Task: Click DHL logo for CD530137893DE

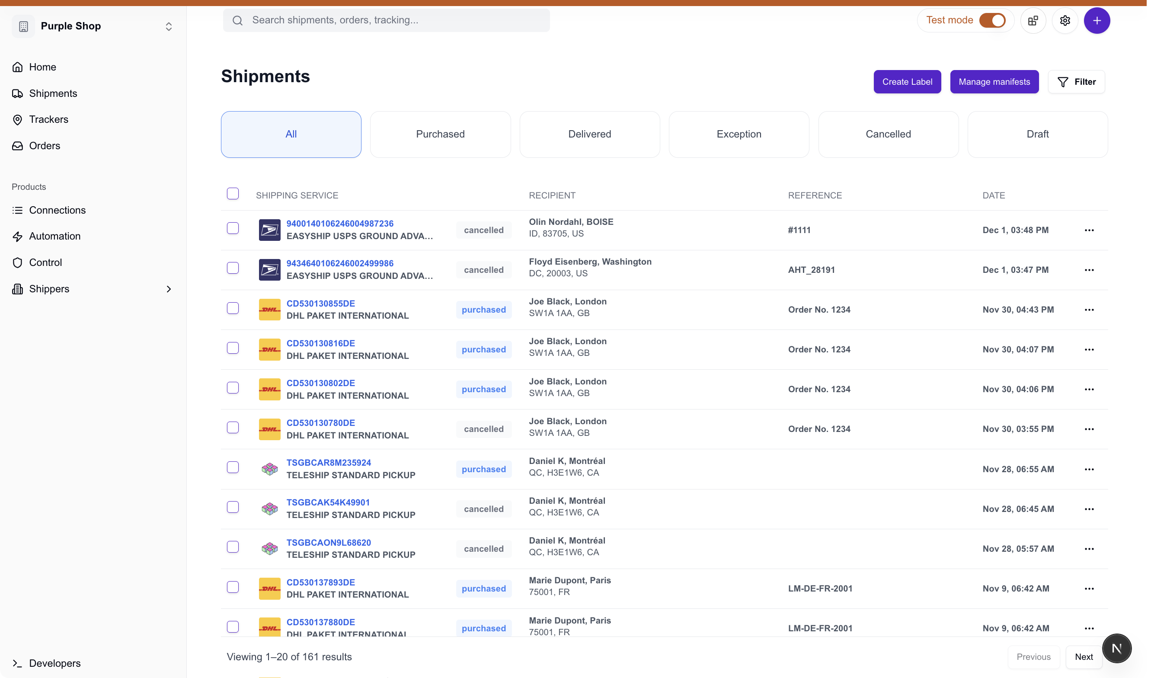Action: point(269,588)
